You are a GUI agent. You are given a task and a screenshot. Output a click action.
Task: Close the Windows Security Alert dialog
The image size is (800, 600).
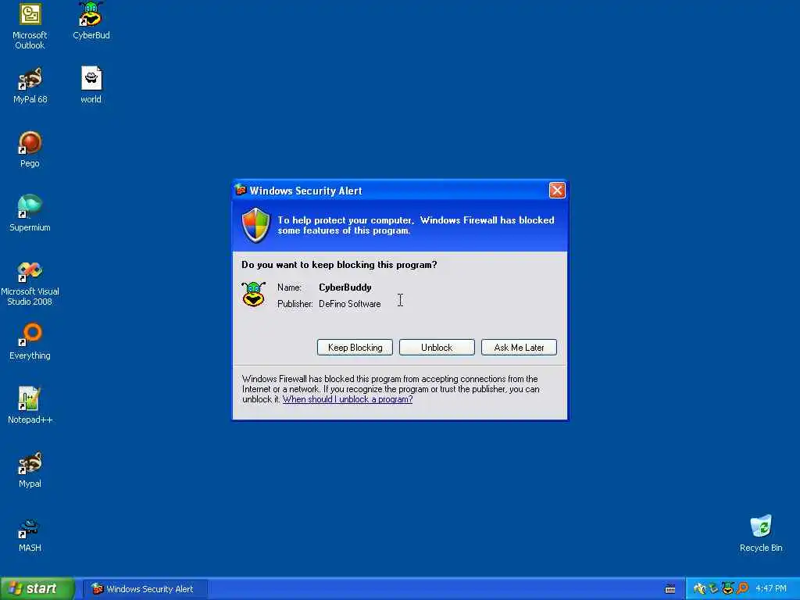[x=557, y=191]
